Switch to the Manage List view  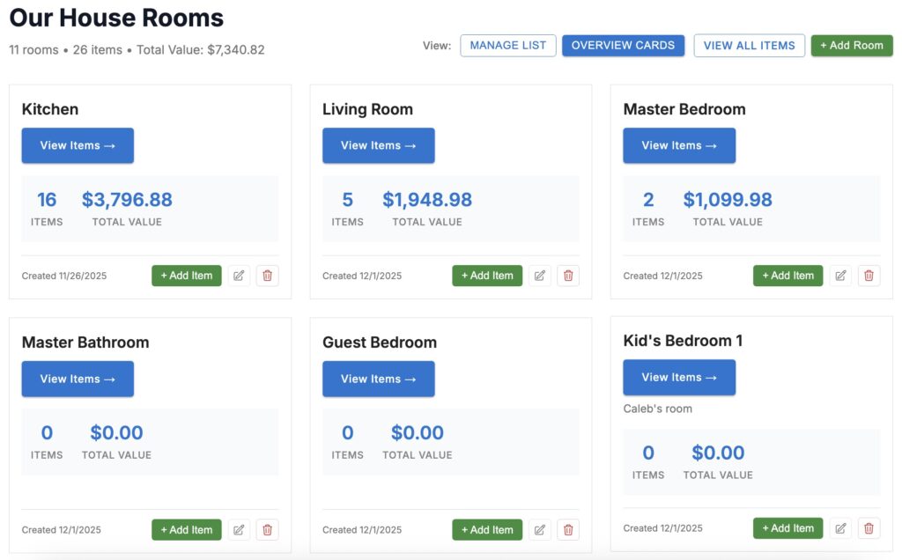508,45
